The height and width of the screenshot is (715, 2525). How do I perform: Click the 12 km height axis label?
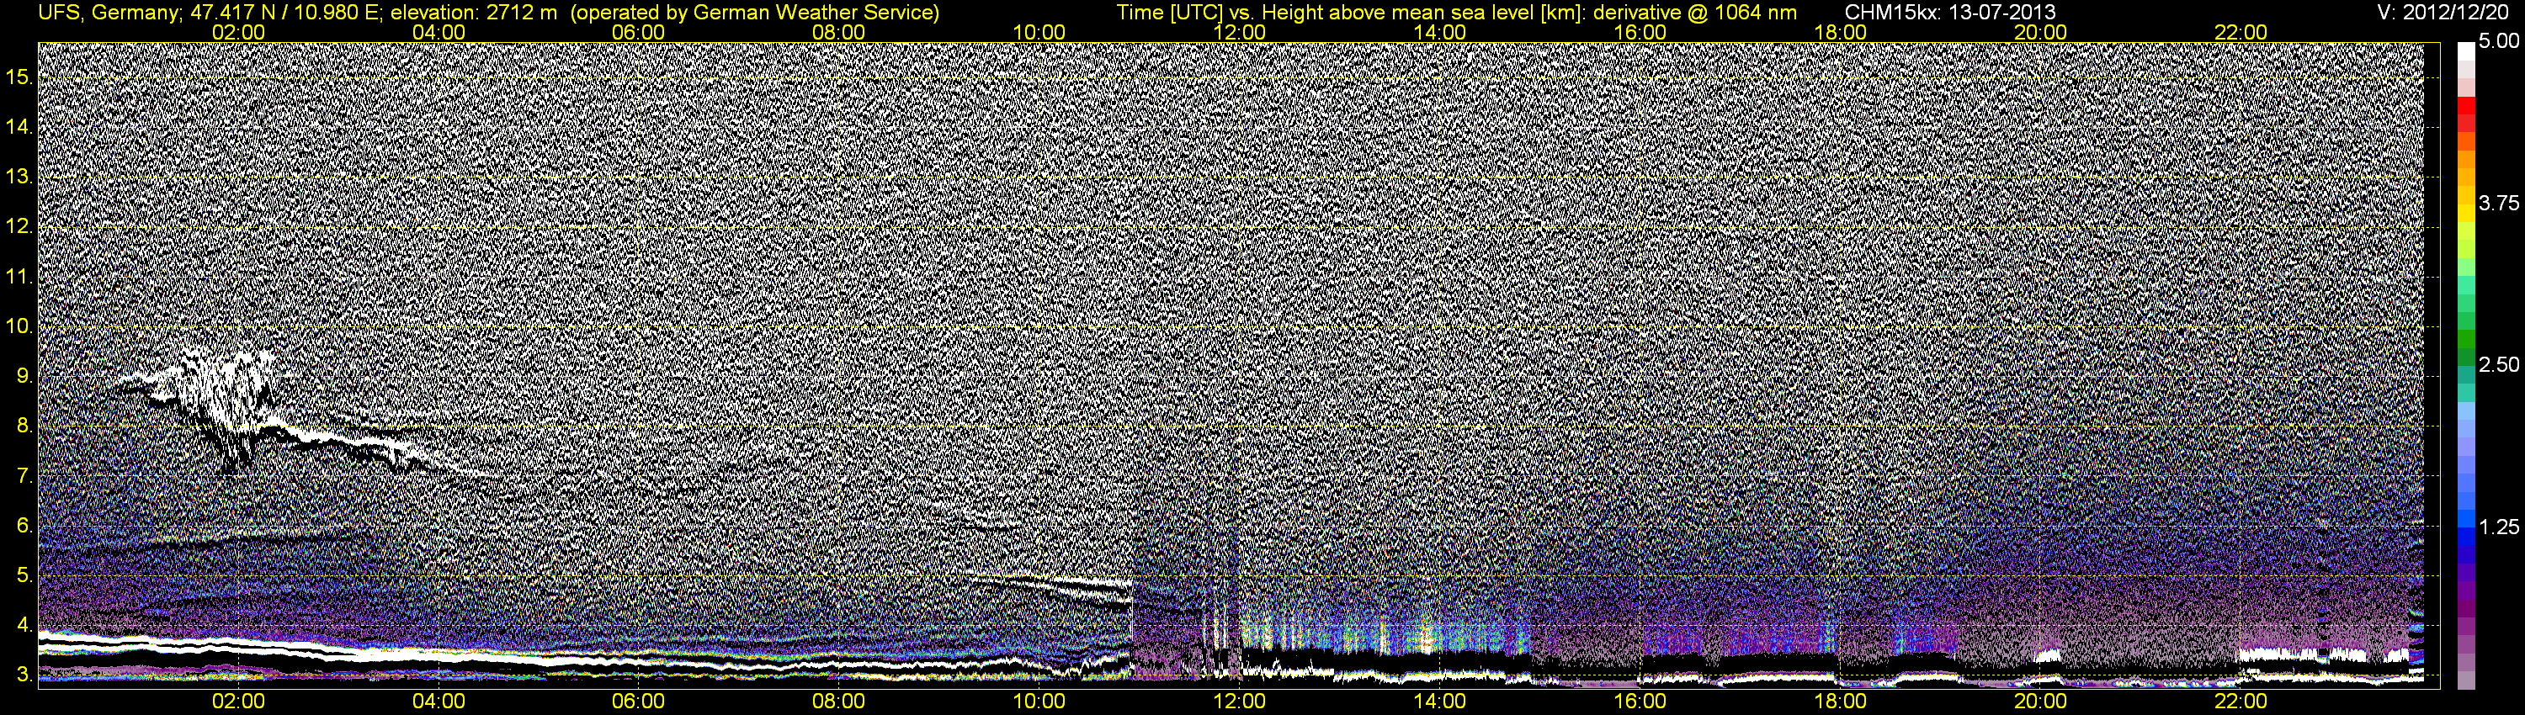click(x=19, y=226)
